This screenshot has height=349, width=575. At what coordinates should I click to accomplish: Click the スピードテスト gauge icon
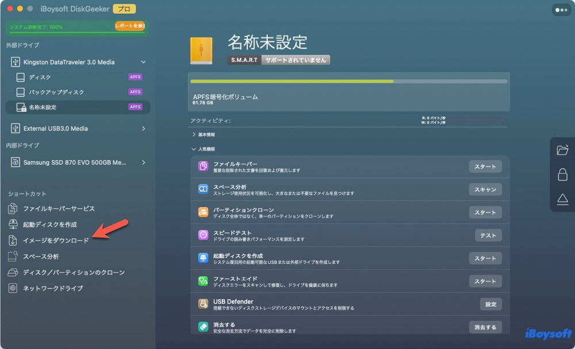click(203, 235)
